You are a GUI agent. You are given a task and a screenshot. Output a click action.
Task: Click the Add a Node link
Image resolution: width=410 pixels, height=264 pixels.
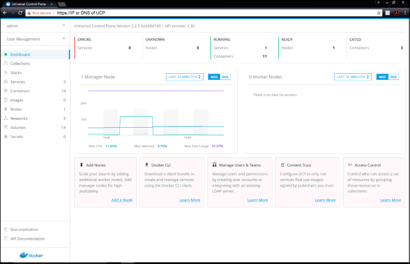pyautogui.click(x=121, y=200)
